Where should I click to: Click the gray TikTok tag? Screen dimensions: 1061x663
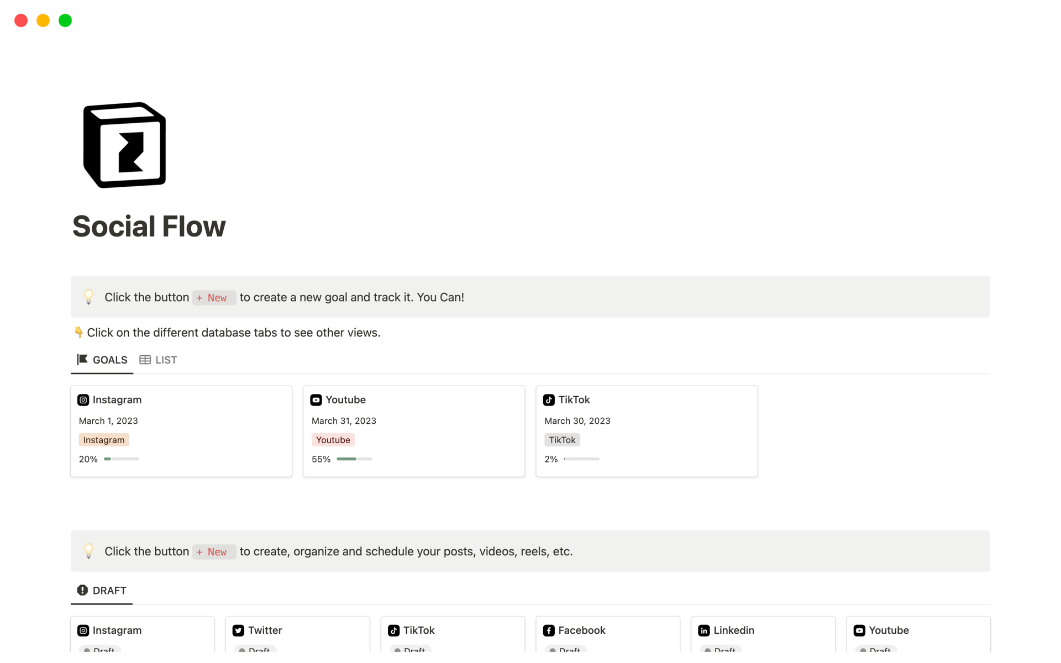(562, 440)
